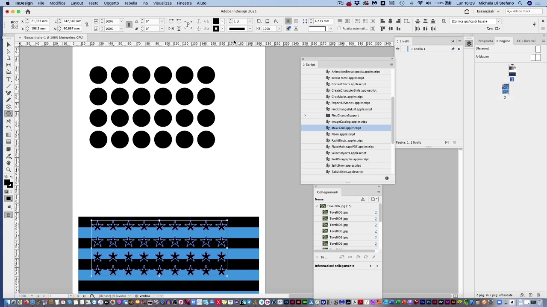
Task: Select the Type tool in the toolbox
Action: [x=9, y=79]
